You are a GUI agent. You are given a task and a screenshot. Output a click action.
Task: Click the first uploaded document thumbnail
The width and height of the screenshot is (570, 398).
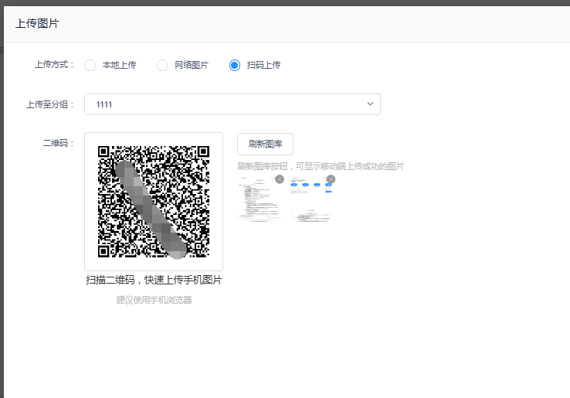tap(260, 199)
